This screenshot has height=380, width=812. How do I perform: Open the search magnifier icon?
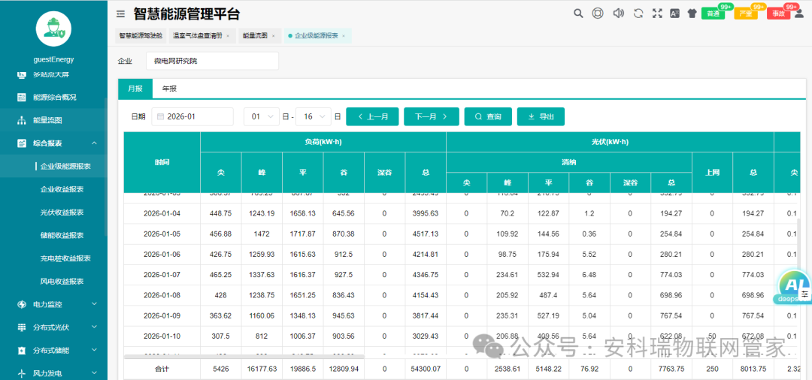tap(578, 14)
